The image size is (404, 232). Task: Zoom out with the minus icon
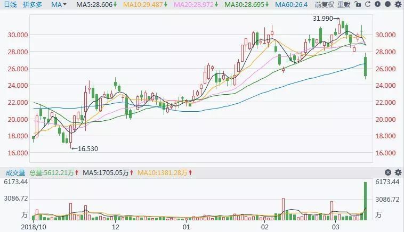387,4
